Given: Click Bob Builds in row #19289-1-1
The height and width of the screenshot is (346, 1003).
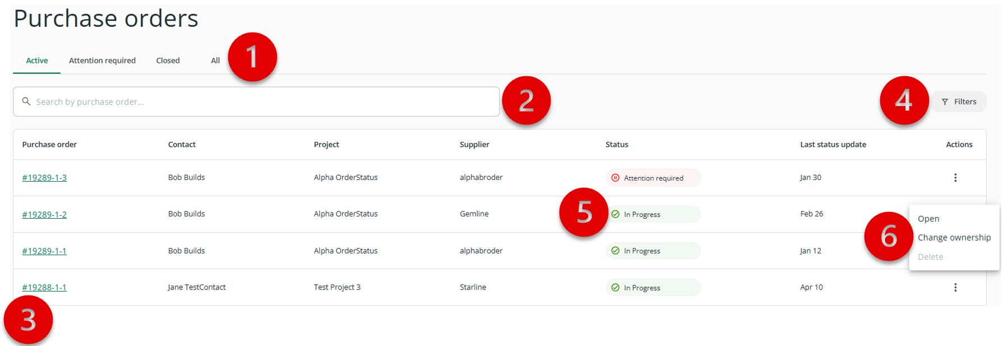Looking at the screenshot, I should pyautogui.click(x=186, y=251).
